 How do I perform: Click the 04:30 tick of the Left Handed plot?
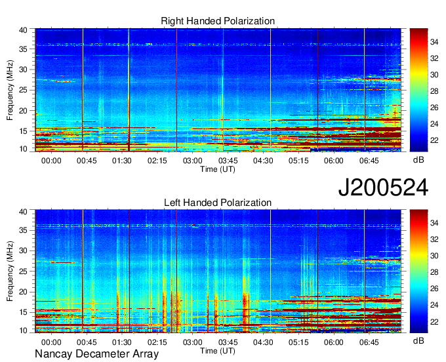263,342
